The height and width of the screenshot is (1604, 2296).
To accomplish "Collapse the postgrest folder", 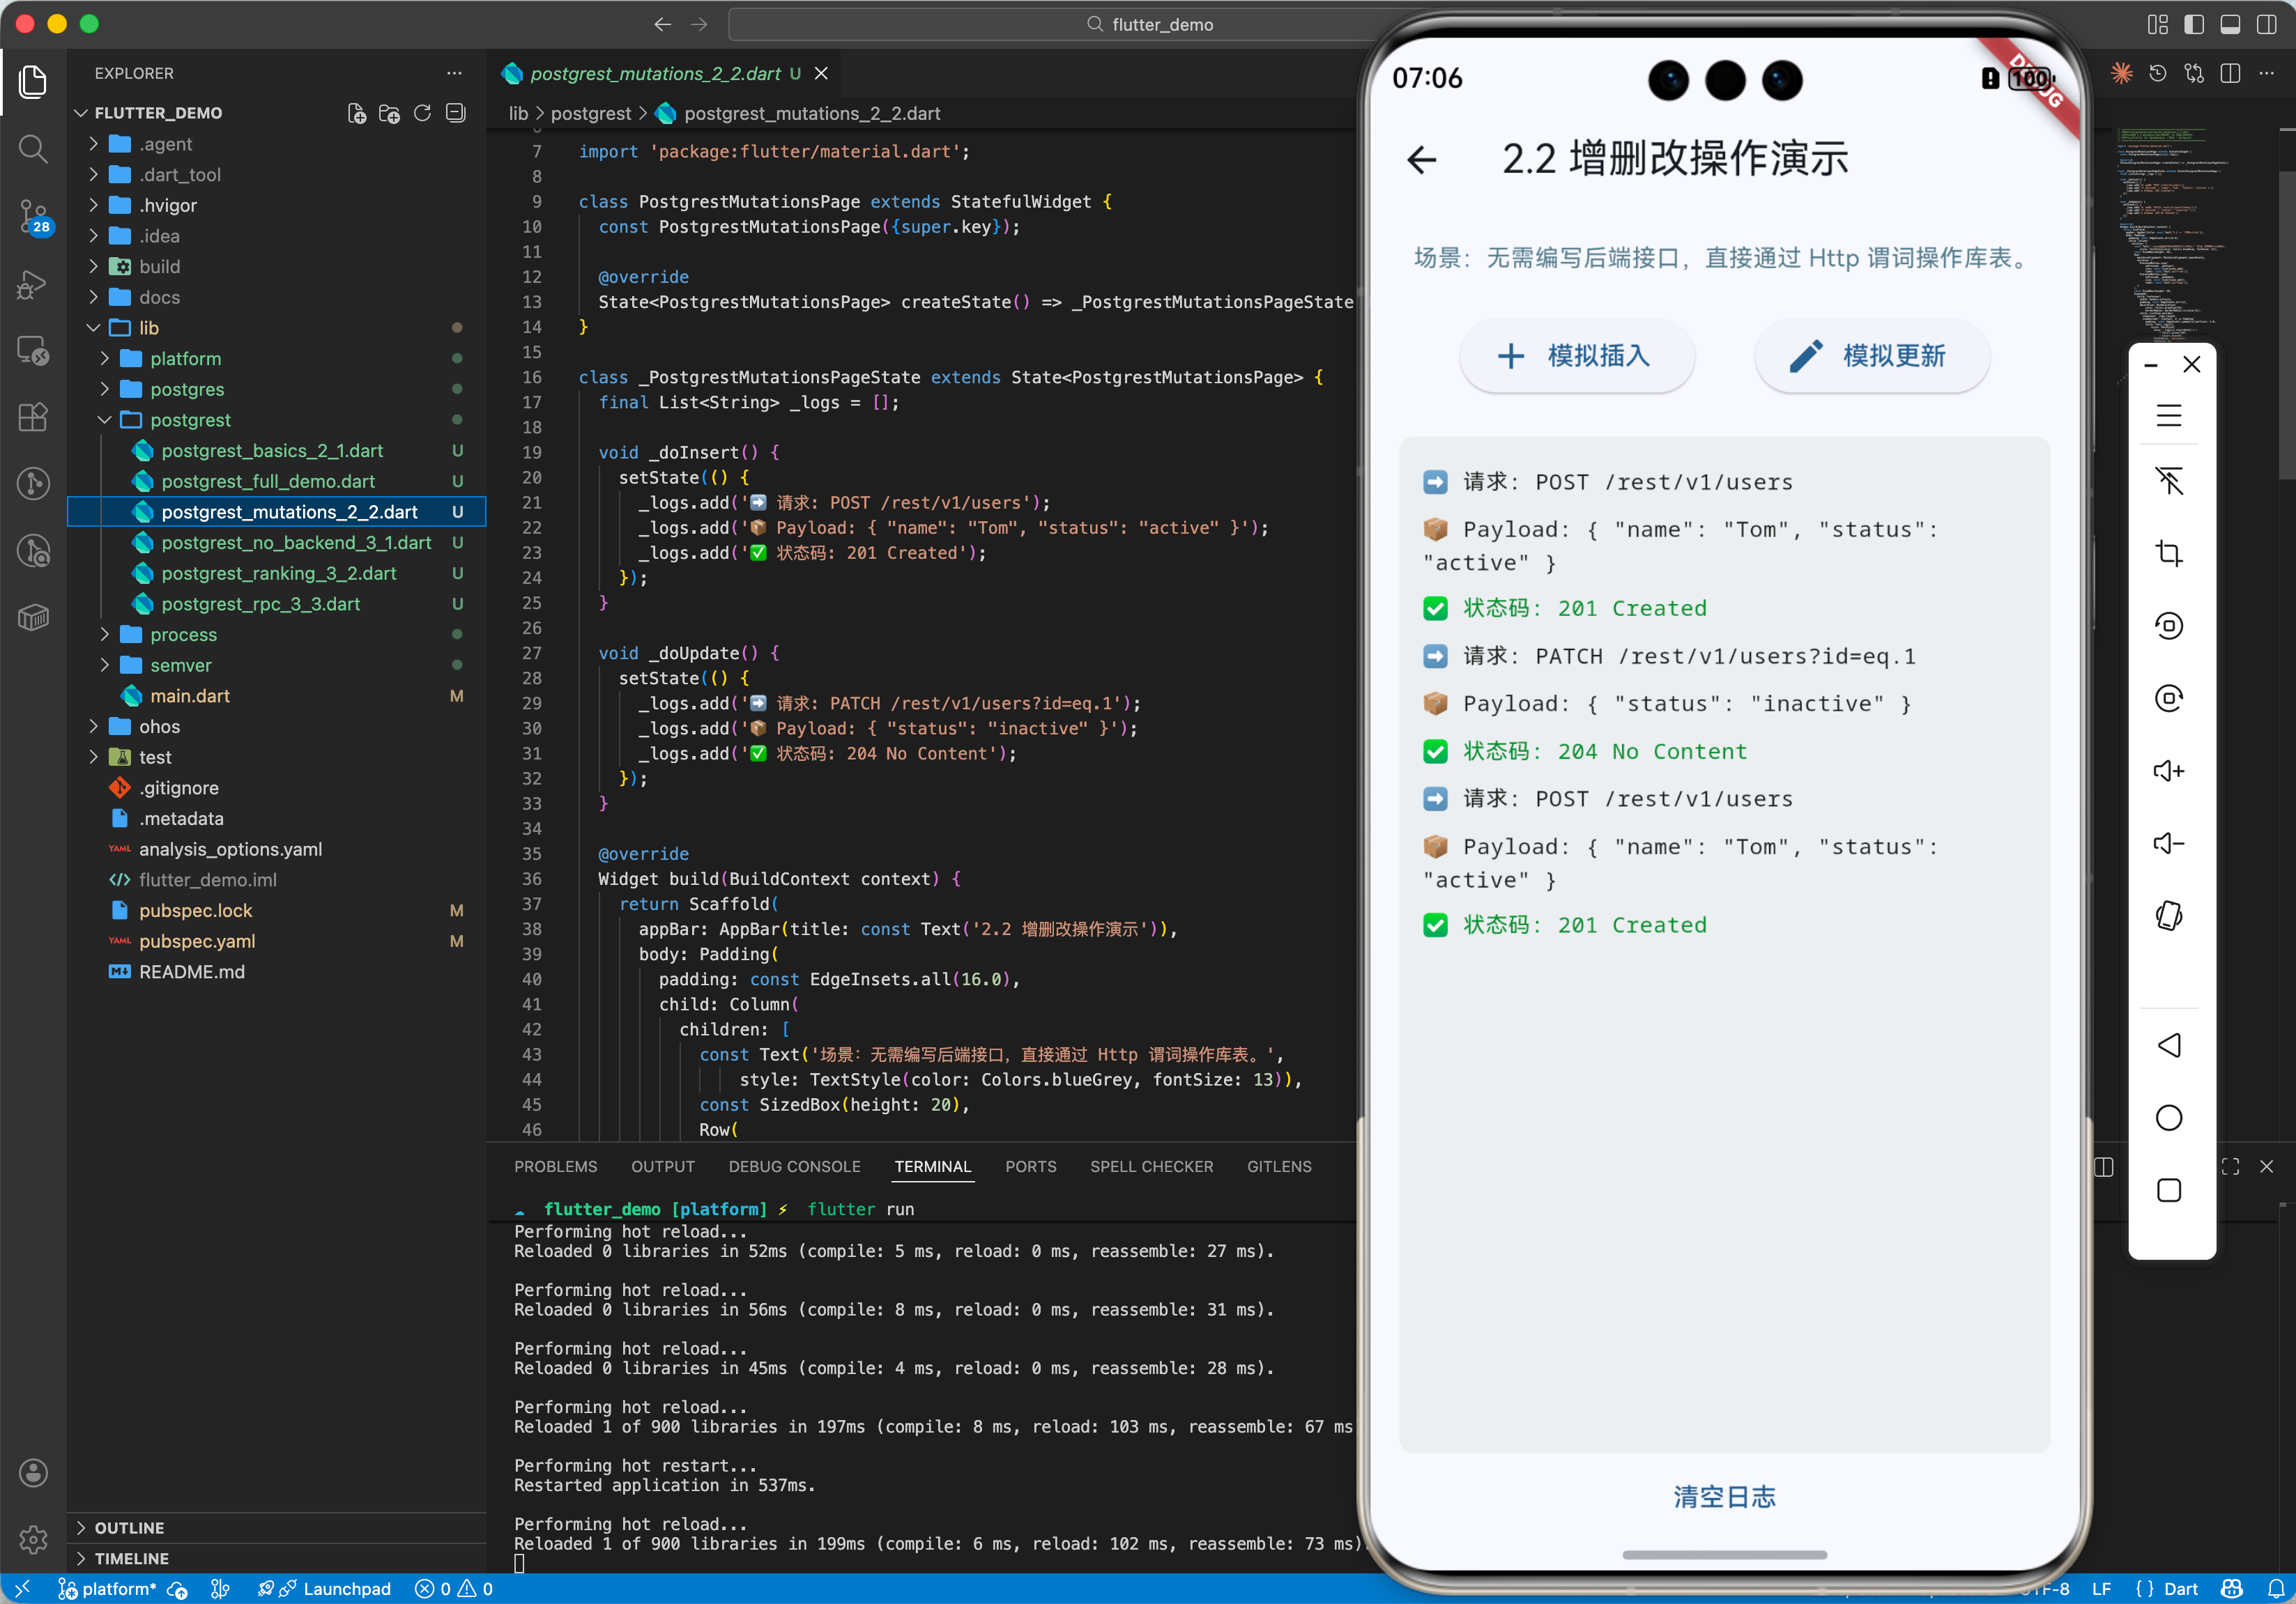I will pos(190,419).
